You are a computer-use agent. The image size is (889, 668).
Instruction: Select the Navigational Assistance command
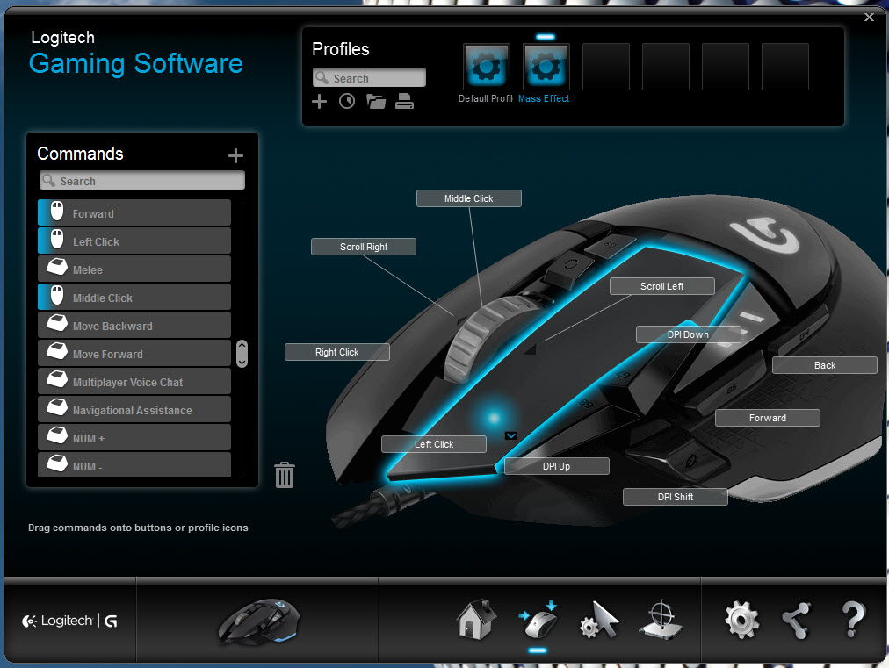tap(134, 409)
